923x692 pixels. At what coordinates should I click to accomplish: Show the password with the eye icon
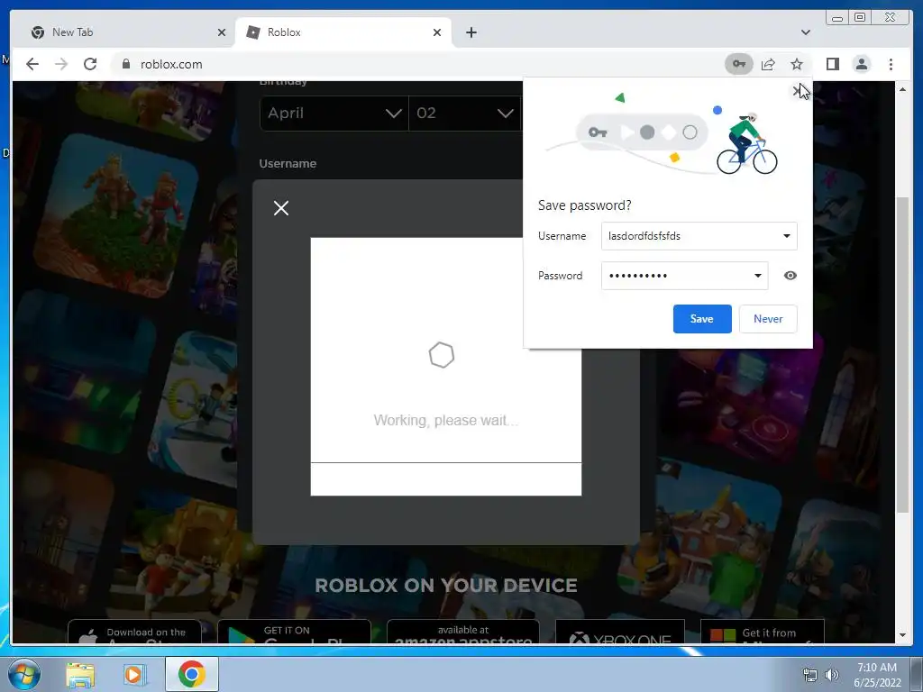pos(790,276)
